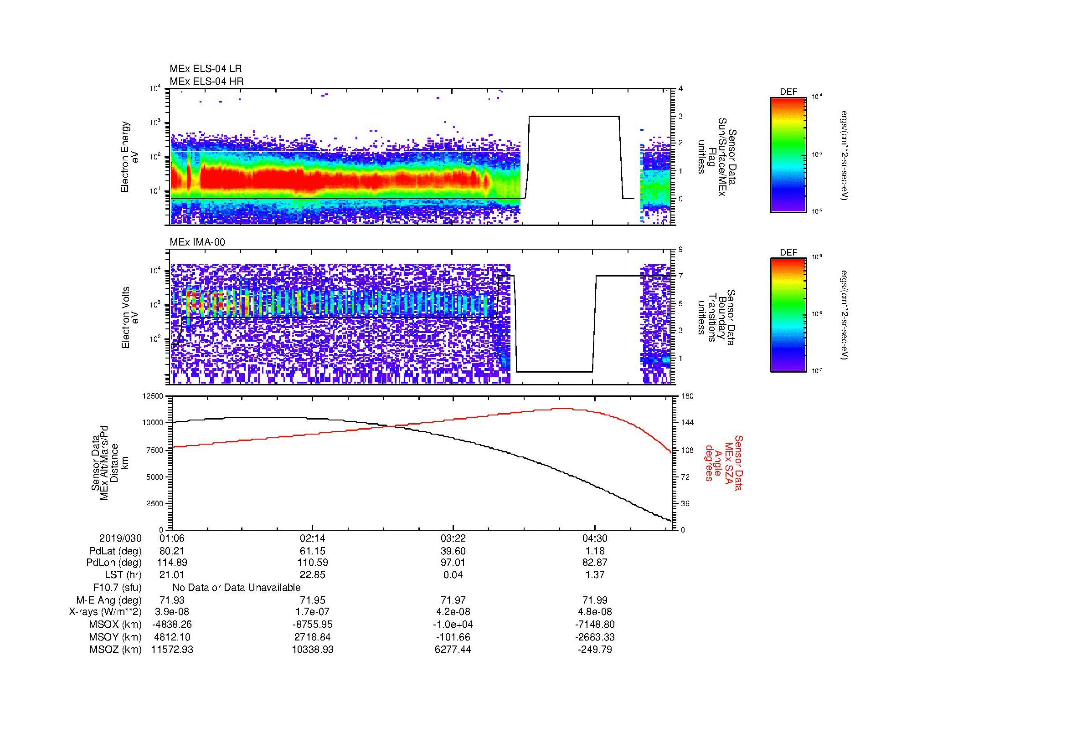Image resolution: width=1066 pixels, height=753 pixels.
Task: Click the PdLon value 82.87
Action: click(x=595, y=563)
